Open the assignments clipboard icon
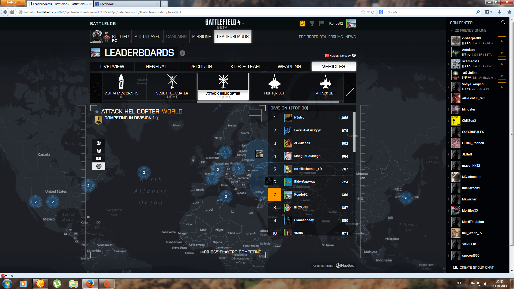 (302, 24)
